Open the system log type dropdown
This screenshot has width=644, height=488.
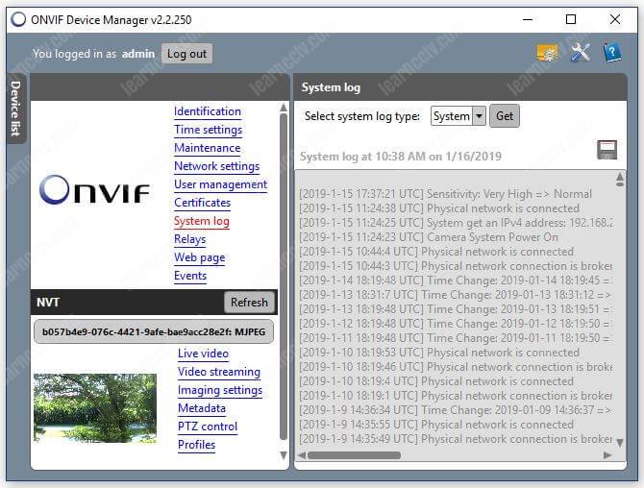(458, 116)
